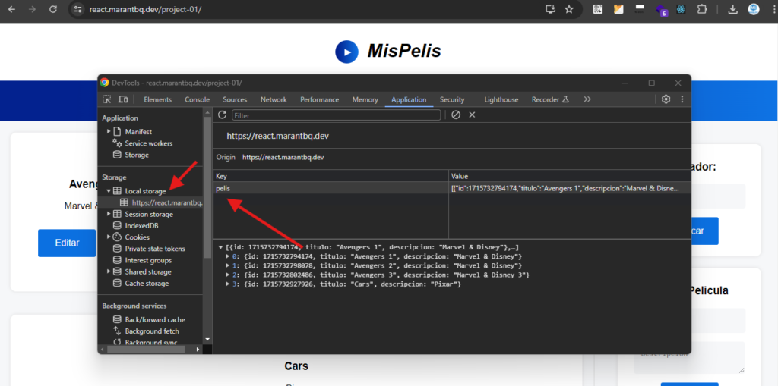The height and width of the screenshot is (386, 778).
Task: Click the sidebar horizontal scrollbar
Action: click(x=146, y=350)
